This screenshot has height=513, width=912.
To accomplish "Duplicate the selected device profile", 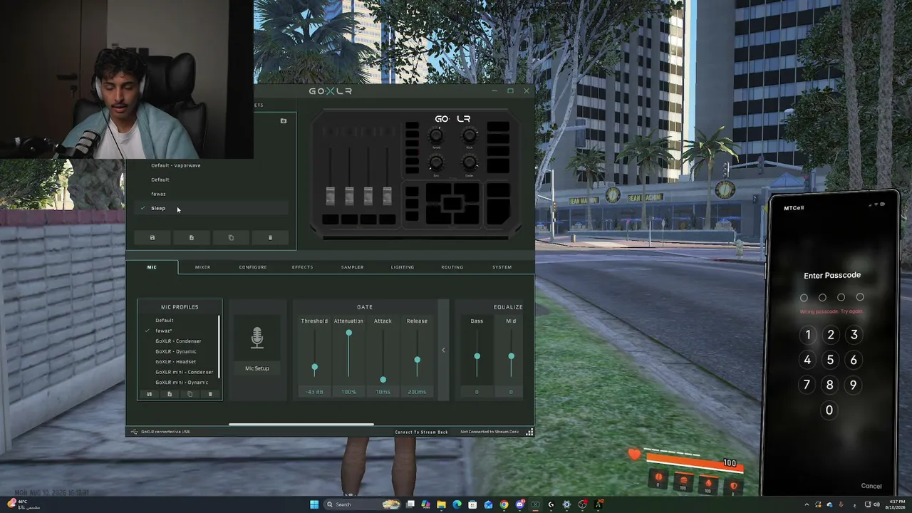I will (231, 238).
